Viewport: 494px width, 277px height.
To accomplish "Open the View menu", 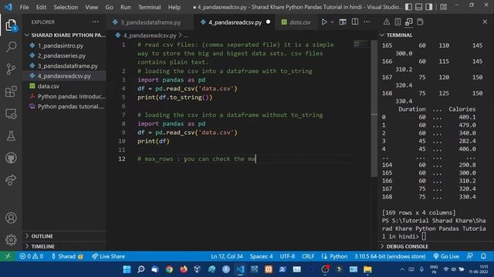I will (91, 7).
